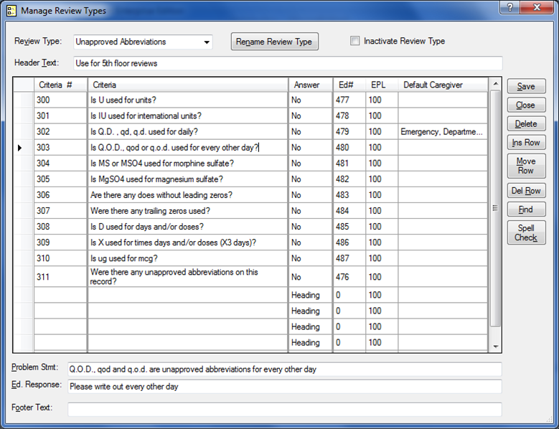559x429 pixels.
Task: Click the Close button in the sidebar
Action: tap(526, 105)
